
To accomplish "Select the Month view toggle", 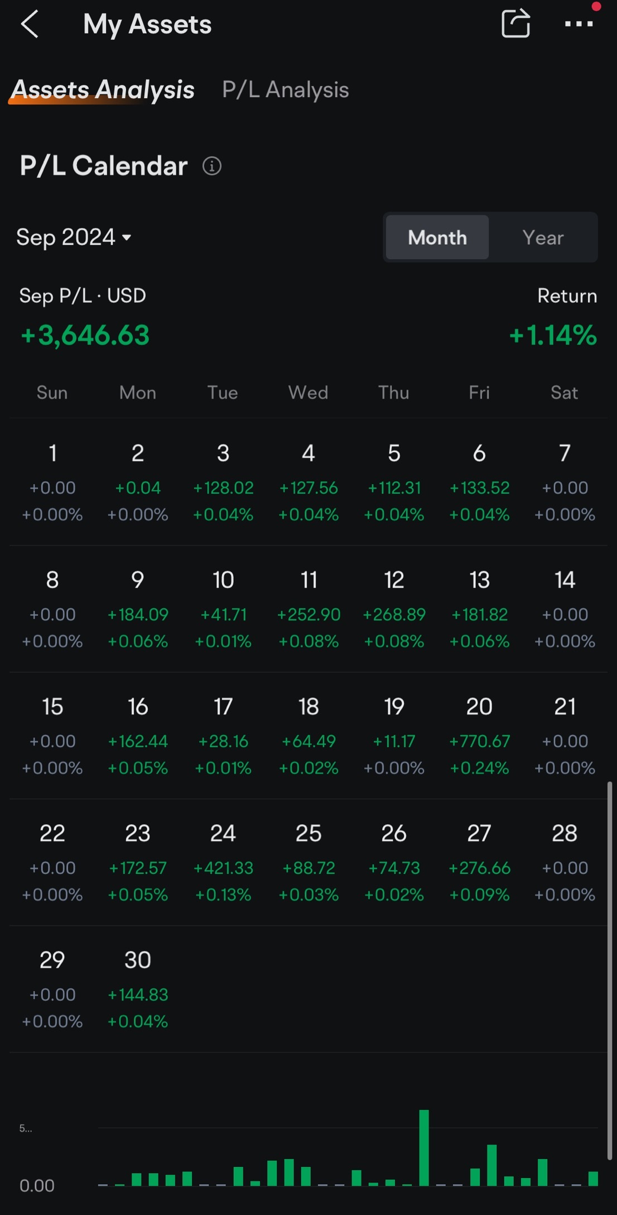I will (437, 237).
